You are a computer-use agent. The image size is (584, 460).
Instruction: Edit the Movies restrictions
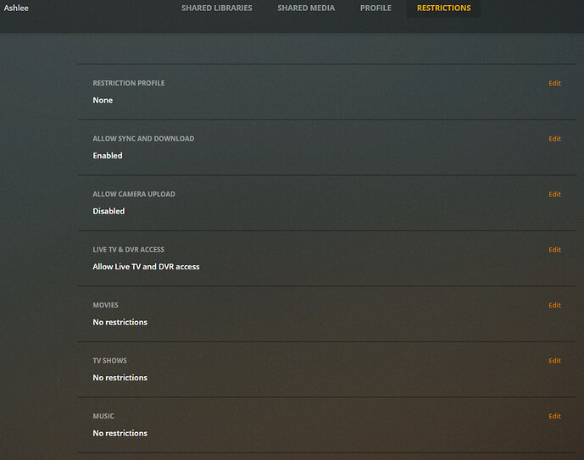554,305
